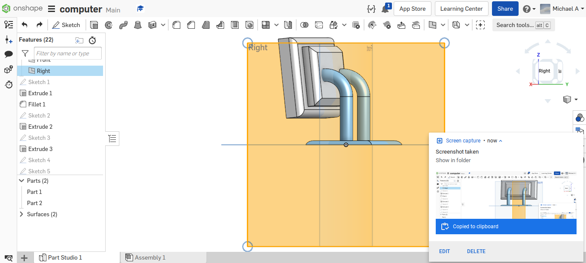The width and height of the screenshot is (586, 263).
Task: Select the Delete part tool
Action: [x=356, y=25]
